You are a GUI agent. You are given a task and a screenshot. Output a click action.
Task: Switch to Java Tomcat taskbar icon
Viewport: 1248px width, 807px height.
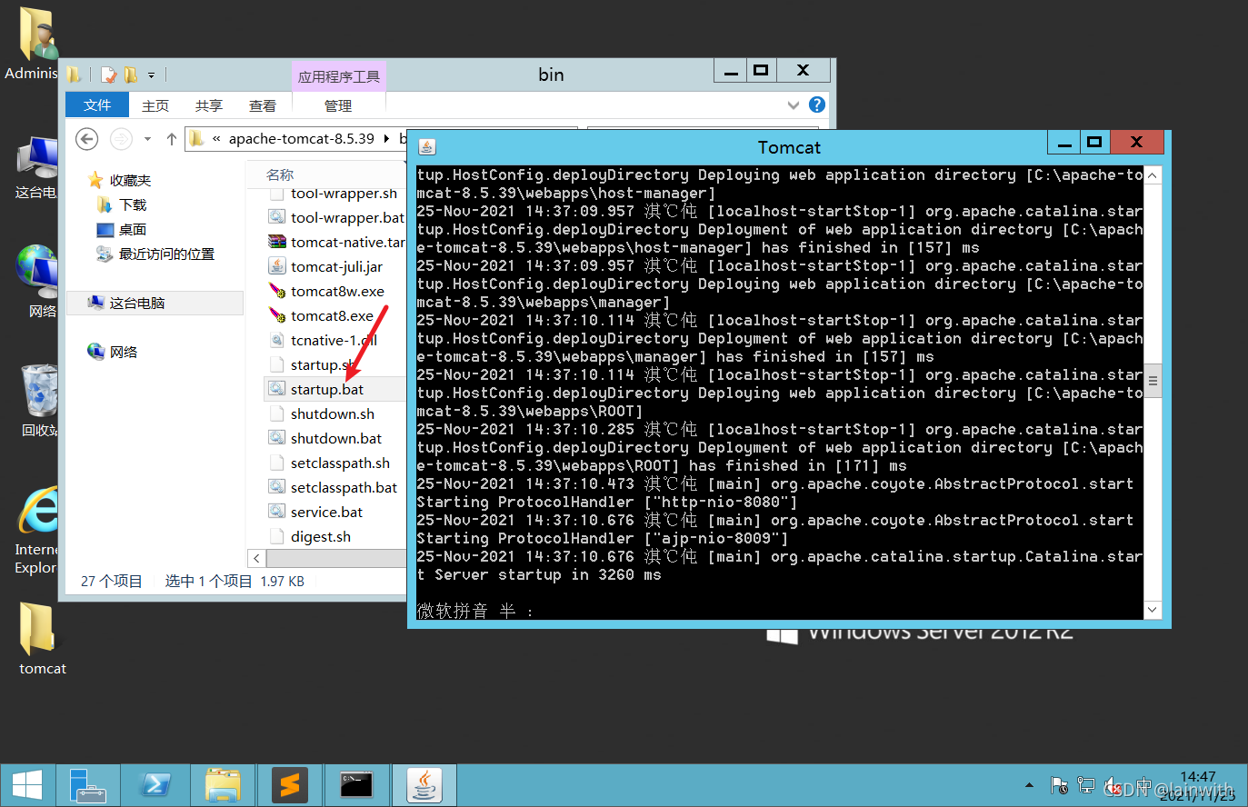click(424, 785)
